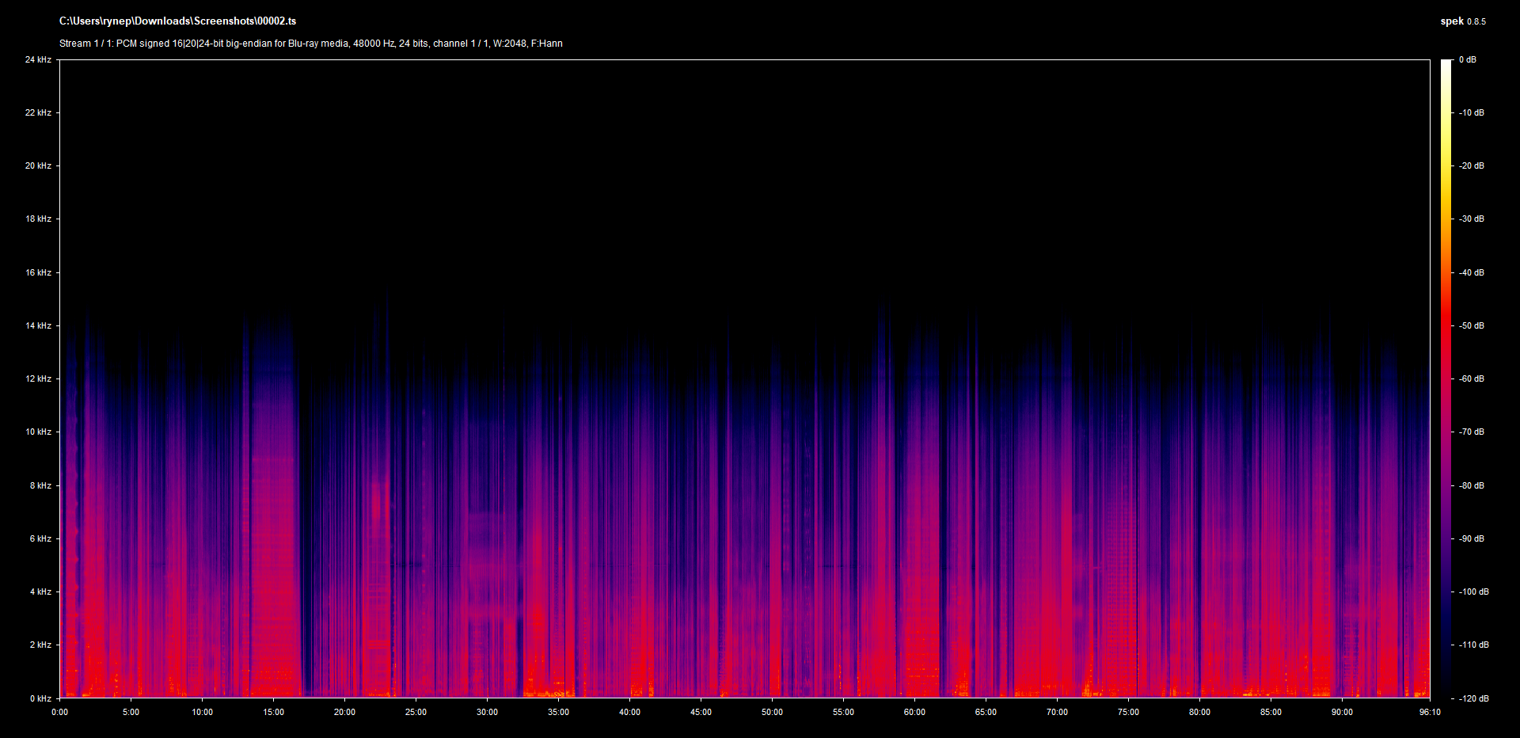
Task: Click the color gradient dB scale bar
Action: click(1446, 379)
